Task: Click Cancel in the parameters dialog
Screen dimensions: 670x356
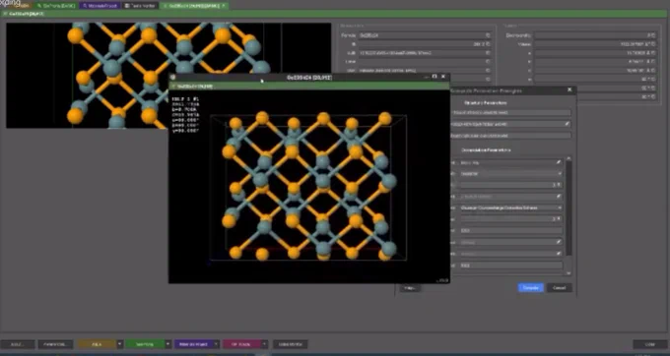Action: [x=559, y=288]
